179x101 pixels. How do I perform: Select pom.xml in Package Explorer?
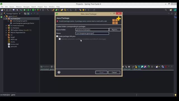click(x=14, y=47)
